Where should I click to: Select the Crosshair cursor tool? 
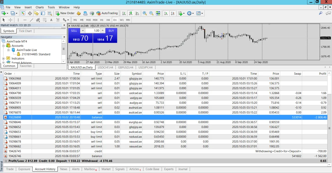11,20
